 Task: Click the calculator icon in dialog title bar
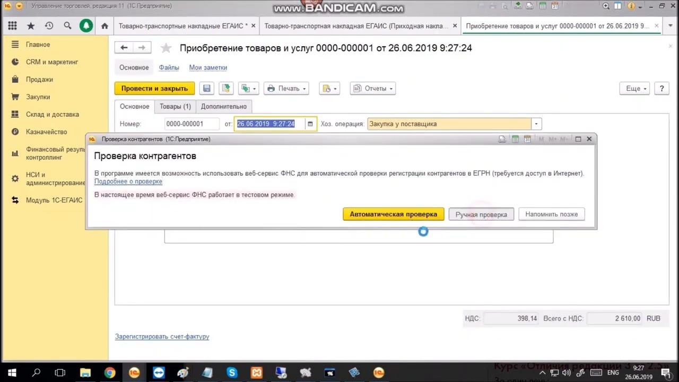click(515, 139)
